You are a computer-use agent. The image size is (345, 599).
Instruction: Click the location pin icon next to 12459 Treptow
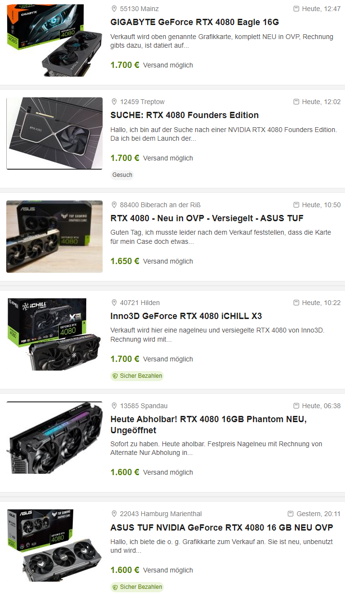point(114,102)
